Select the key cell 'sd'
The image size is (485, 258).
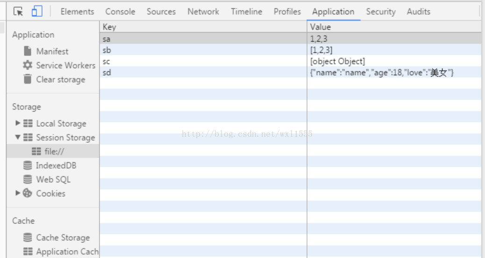[x=203, y=72]
